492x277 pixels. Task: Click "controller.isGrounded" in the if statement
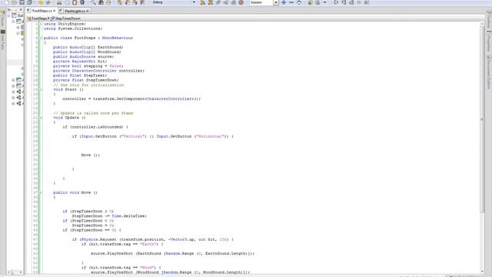(x=97, y=127)
